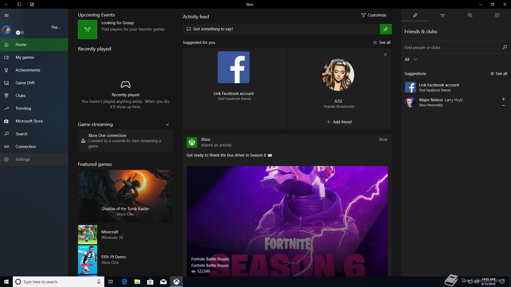Open Microsoft Store from sidebar

click(34, 121)
